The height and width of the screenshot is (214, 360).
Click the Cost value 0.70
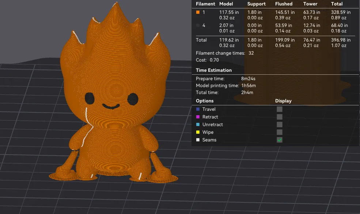[x=214, y=60]
